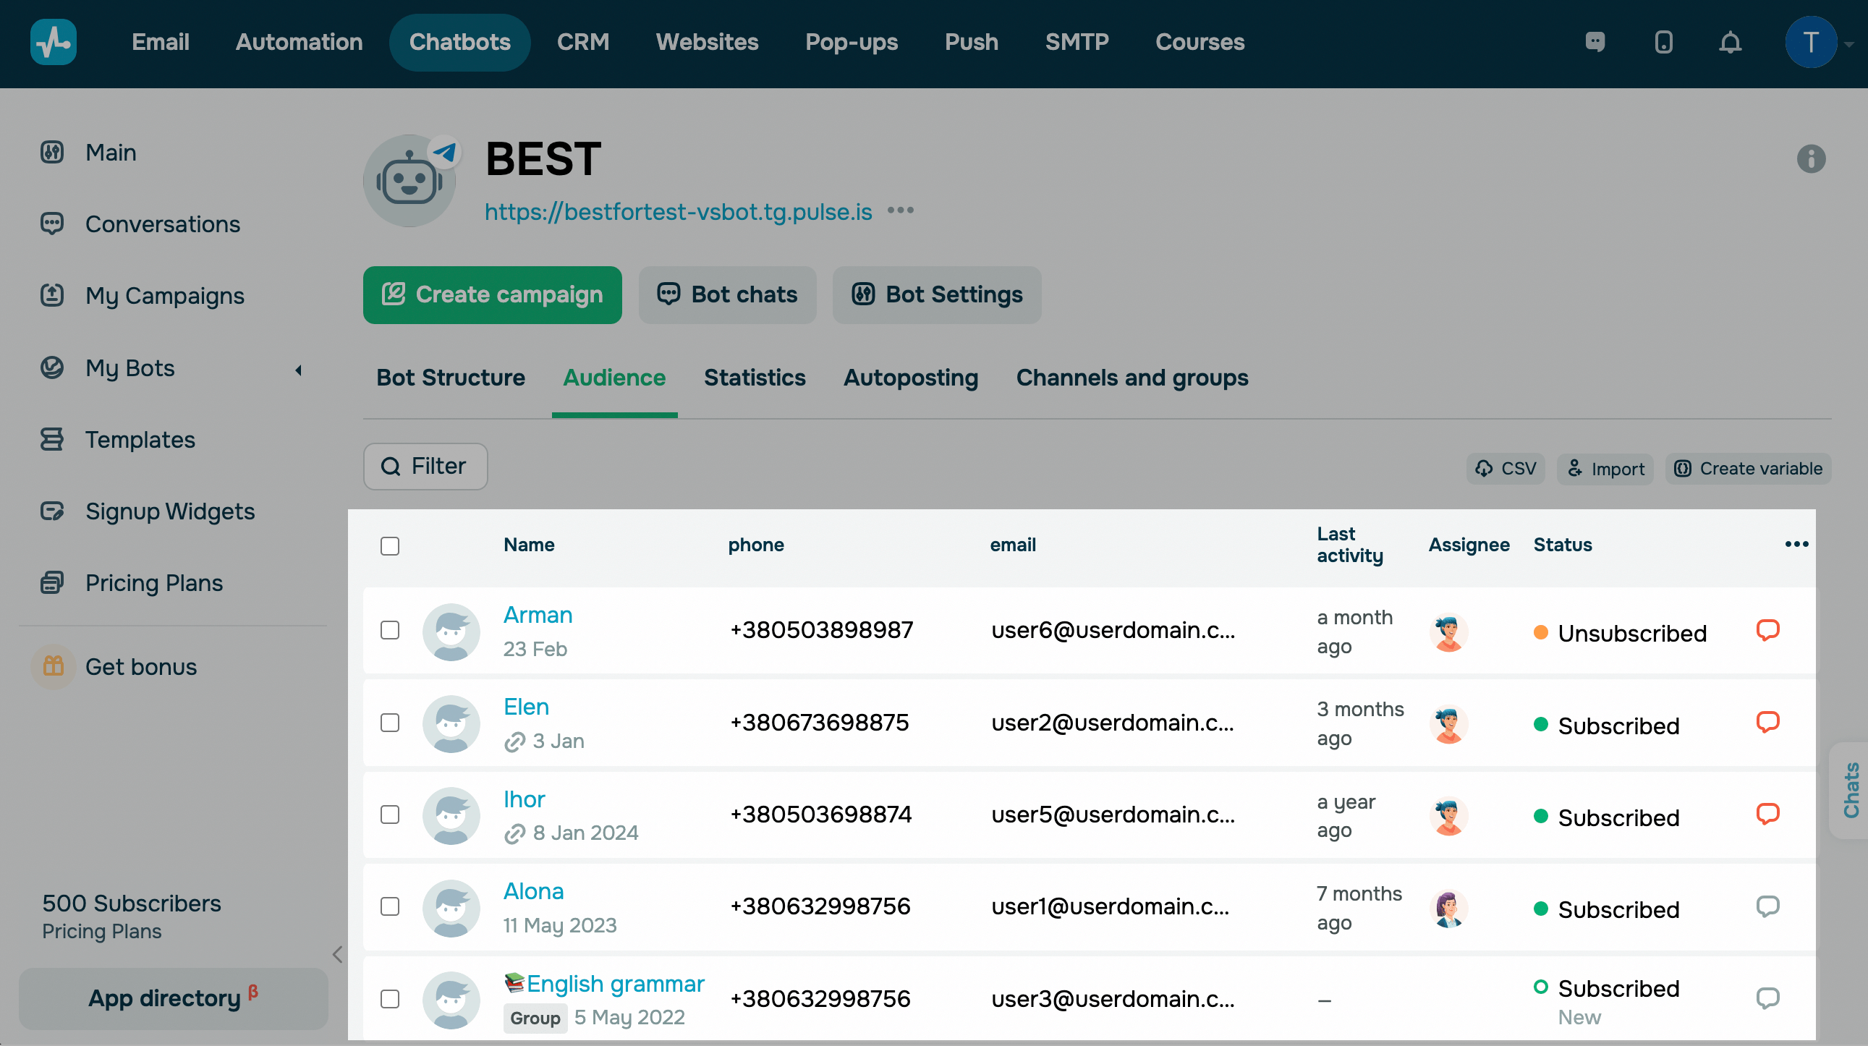
Task: Open Import via the import icon
Action: [1575, 469]
